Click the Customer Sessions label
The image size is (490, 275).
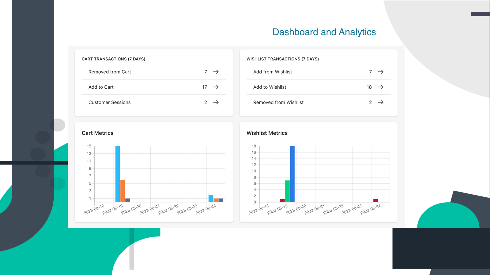(x=110, y=102)
